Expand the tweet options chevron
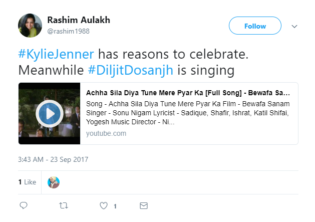The height and width of the screenshot is (222, 315). click(294, 26)
